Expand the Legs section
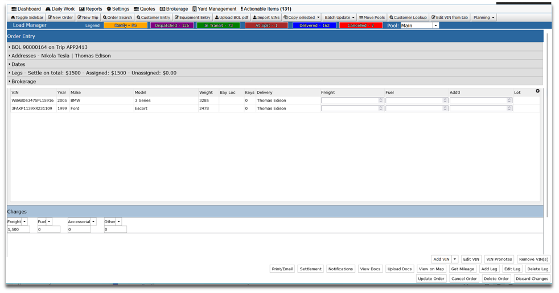This screenshot has width=559, height=293. [x=275, y=73]
